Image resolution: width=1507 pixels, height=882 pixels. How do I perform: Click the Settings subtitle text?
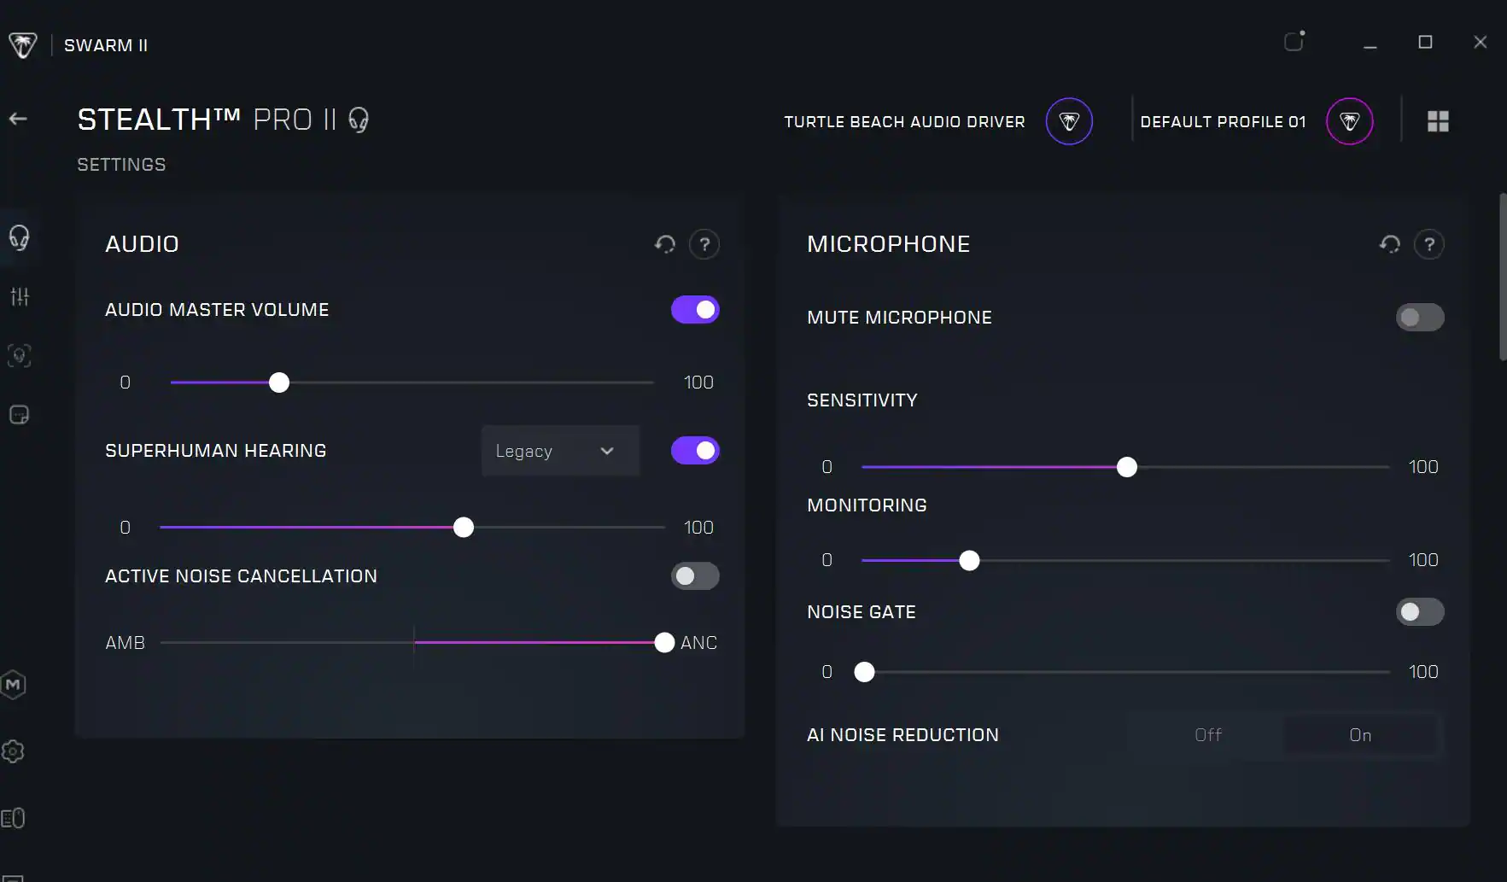pyautogui.click(x=121, y=165)
